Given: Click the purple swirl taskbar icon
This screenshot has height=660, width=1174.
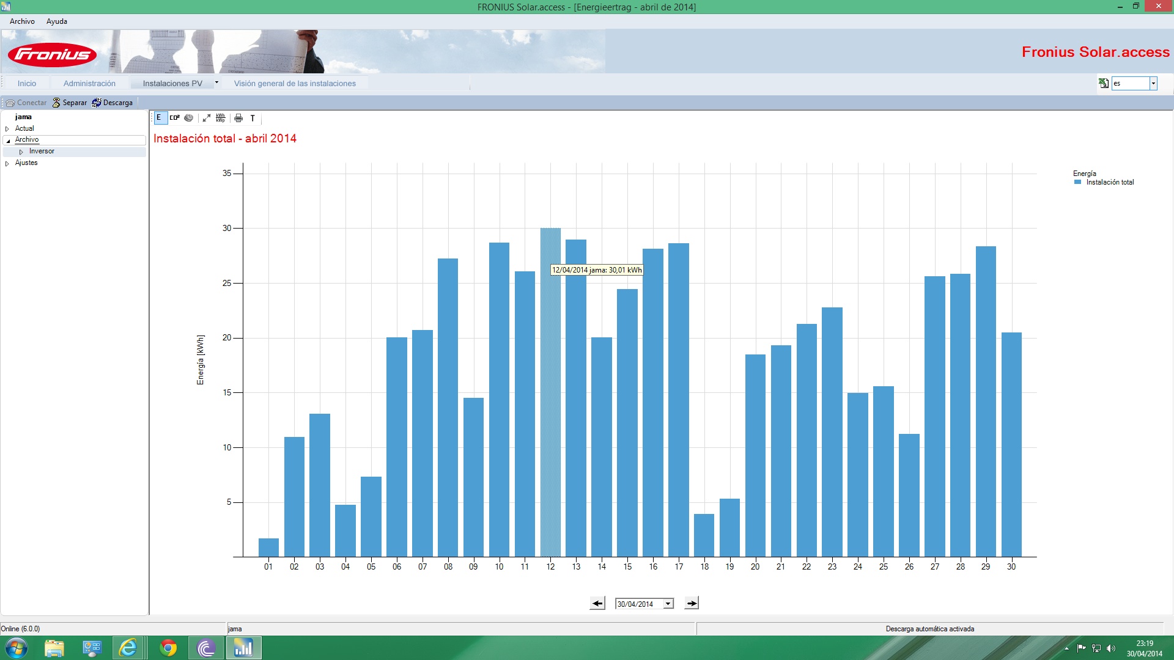Looking at the screenshot, I should [206, 648].
